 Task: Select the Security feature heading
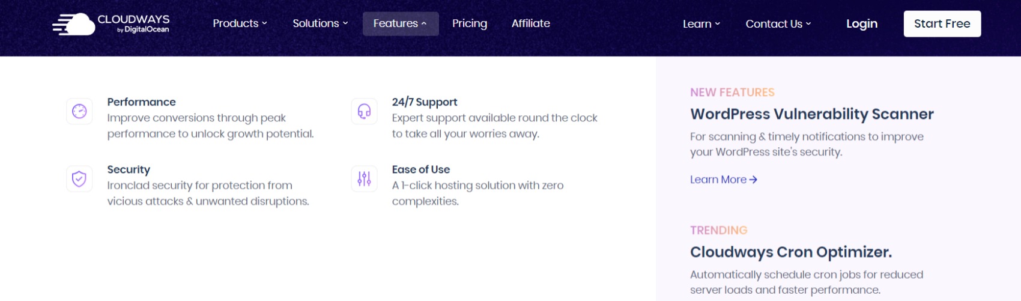point(129,169)
